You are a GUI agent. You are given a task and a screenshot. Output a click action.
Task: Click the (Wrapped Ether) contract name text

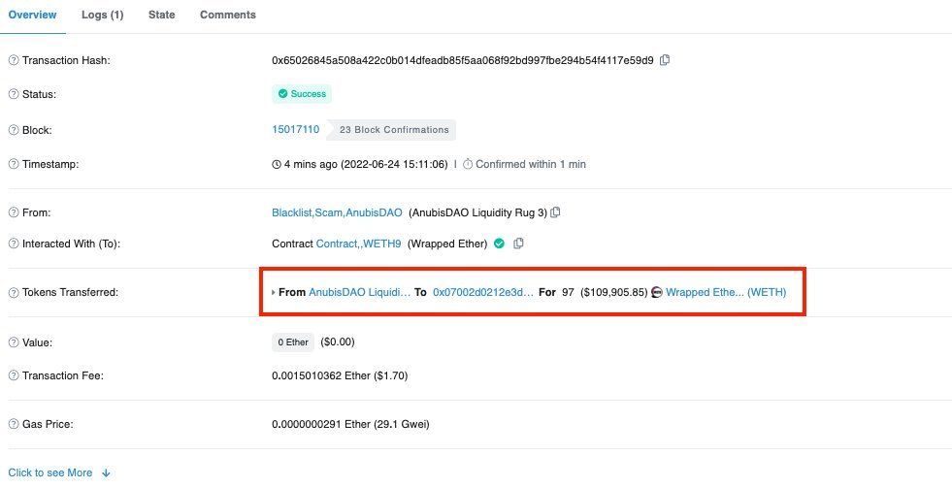[x=447, y=244]
